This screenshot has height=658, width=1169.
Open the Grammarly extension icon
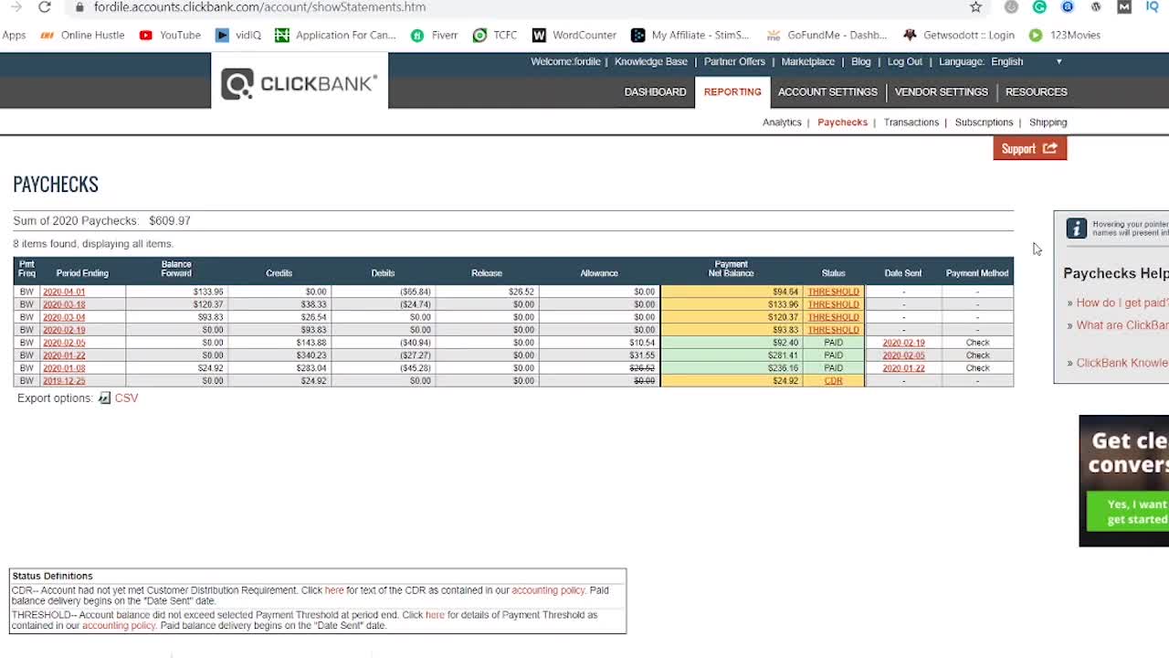1039,7
